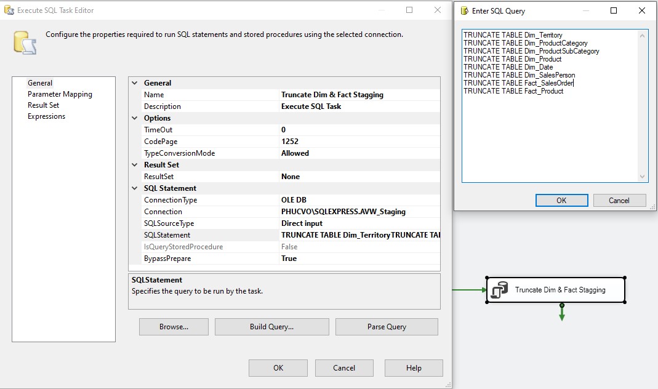Maximize the Execute SQL Task Editor window
This screenshot has height=389, width=658.
(x=409, y=10)
